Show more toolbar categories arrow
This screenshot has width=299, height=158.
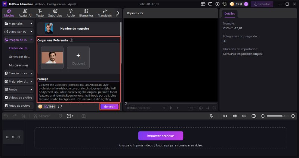(118, 13)
